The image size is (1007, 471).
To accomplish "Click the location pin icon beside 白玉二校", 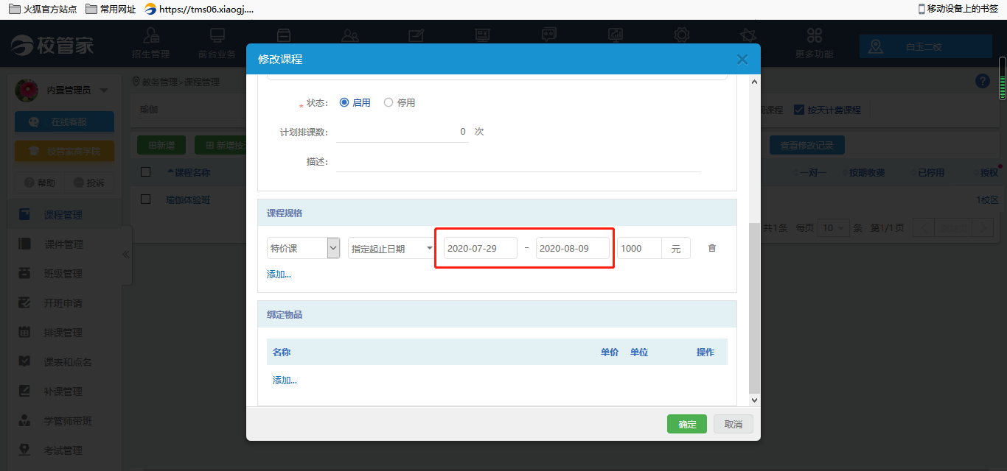I will (x=876, y=46).
